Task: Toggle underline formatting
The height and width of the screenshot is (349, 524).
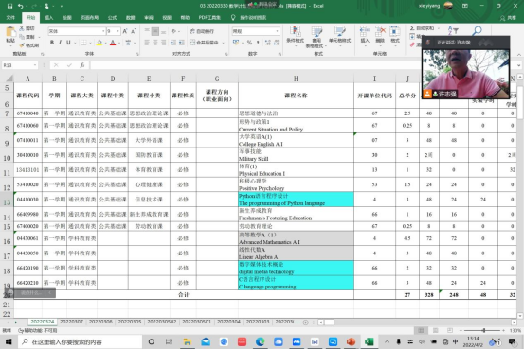Action: [68, 43]
